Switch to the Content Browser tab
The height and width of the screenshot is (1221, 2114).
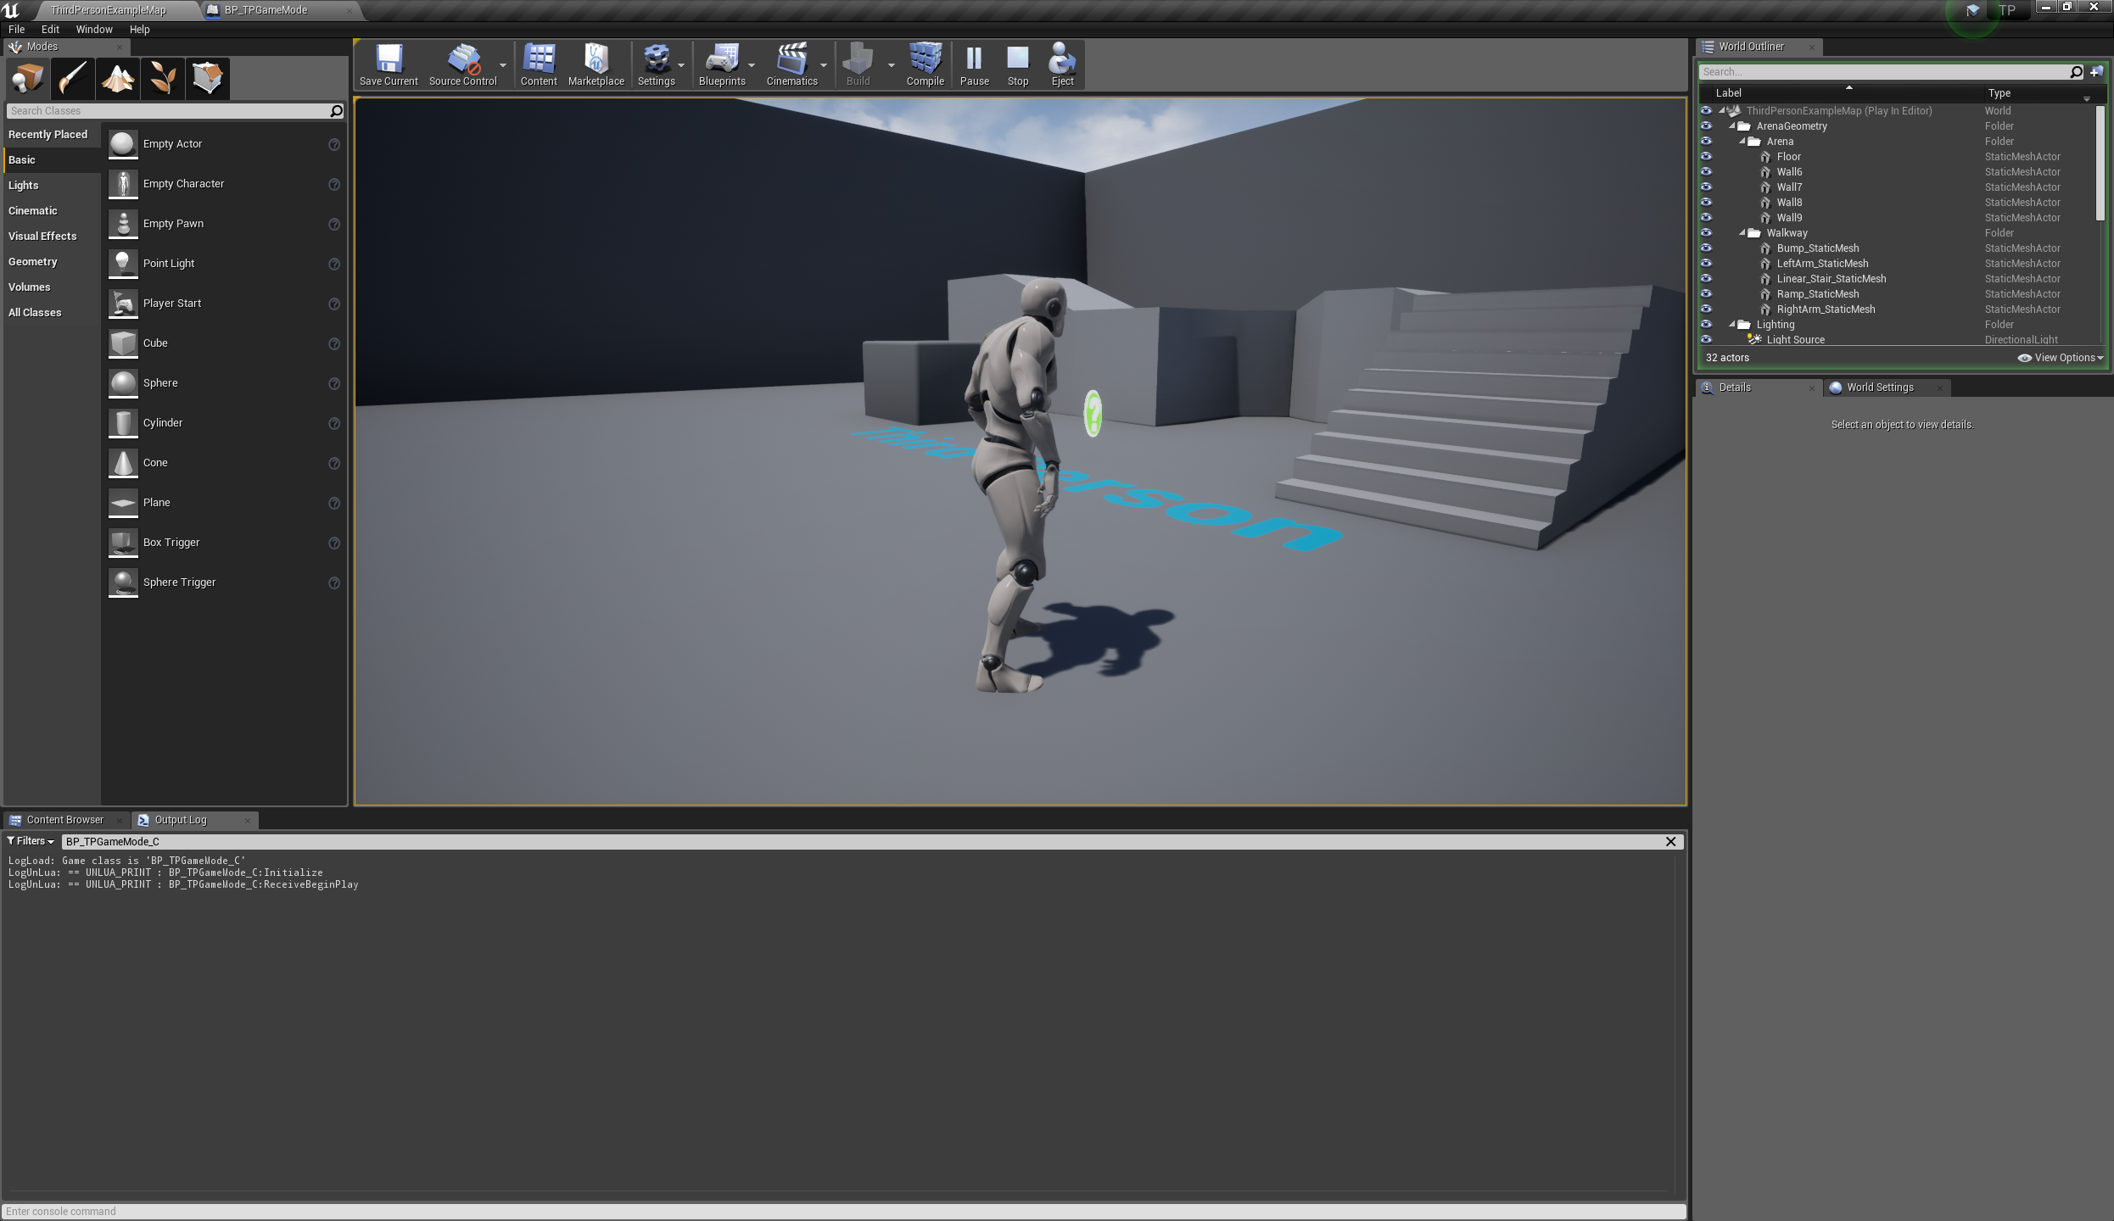(64, 820)
